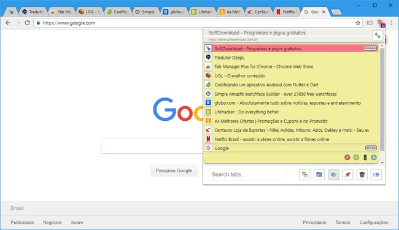This screenshot has height=230, width=399.
Task: Delete selected tabs with trash button
Action: (x=362, y=175)
